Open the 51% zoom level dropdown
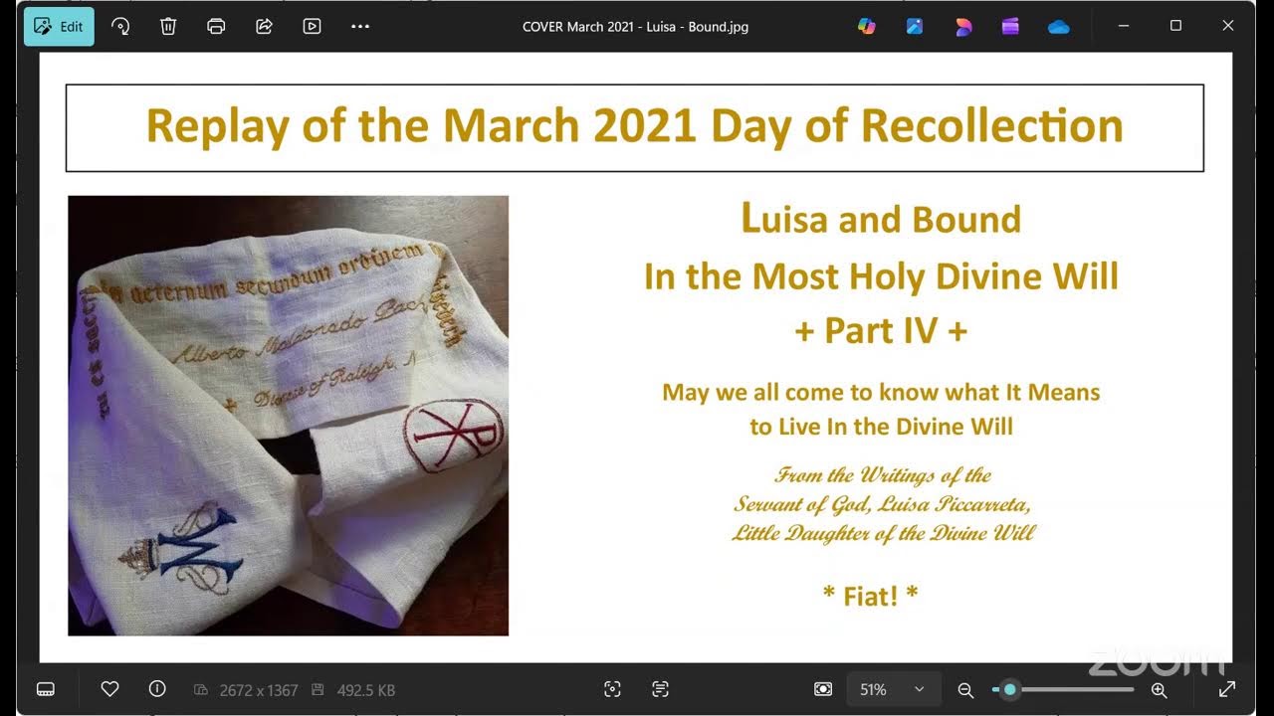The image size is (1274, 716). tap(892, 689)
